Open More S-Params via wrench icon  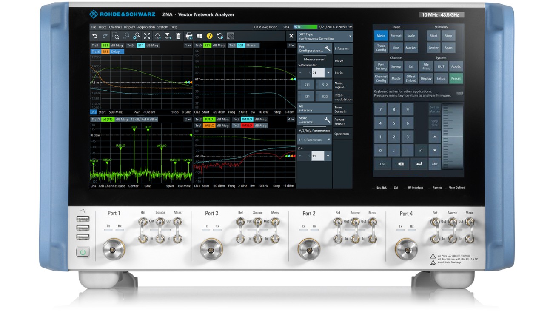(x=328, y=120)
